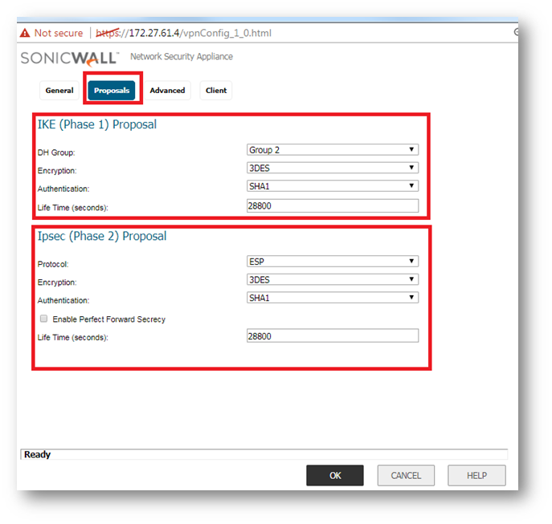552x524 pixels.
Task: Open the Protocol dropdown showing ESP
Action: point(332,261)
